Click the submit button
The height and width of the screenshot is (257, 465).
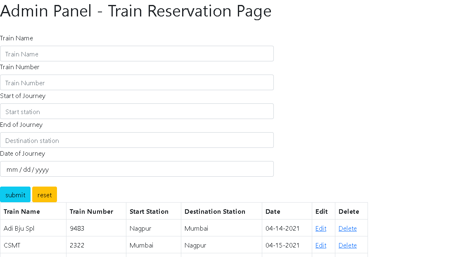coord(15,194)
